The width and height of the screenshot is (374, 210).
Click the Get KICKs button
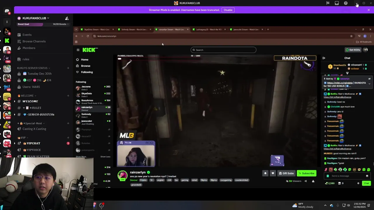coord(353,50)
